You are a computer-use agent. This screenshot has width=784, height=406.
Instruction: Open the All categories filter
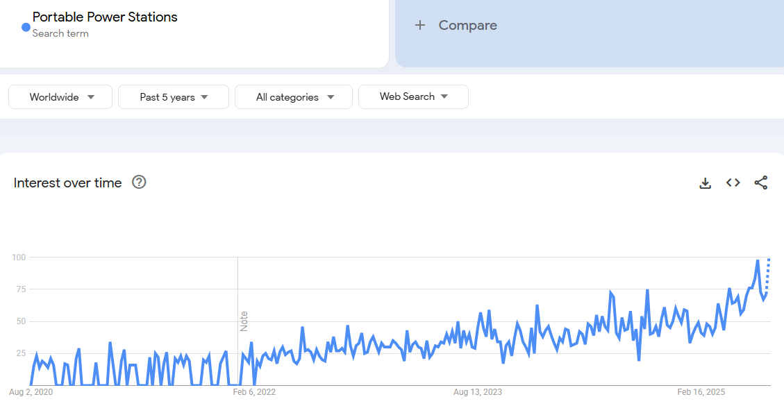tap(294, 97)
